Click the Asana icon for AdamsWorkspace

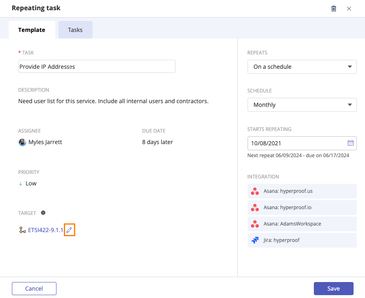255,224
